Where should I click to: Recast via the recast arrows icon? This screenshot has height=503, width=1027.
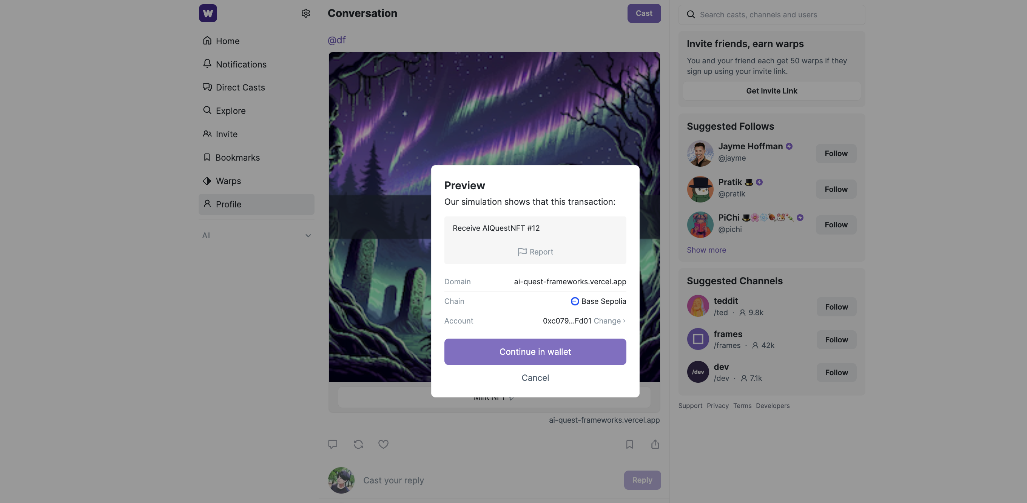click(x=358, y=444)
